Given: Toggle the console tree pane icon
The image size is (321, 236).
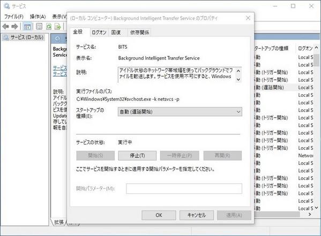Looking at the screenshot, I should pos(27,26).
